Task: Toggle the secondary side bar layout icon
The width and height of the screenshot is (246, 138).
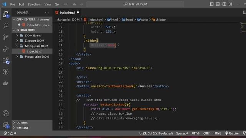Action: click(x=224, y=4)
